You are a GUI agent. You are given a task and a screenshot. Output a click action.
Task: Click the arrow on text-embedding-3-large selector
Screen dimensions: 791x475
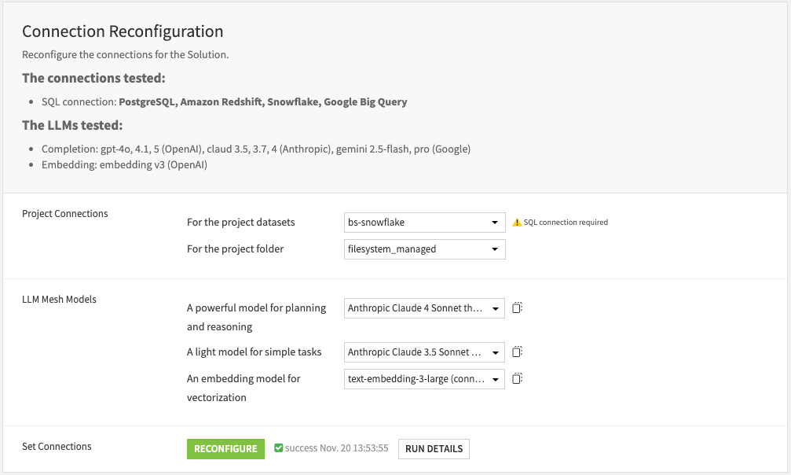point(494,378)
